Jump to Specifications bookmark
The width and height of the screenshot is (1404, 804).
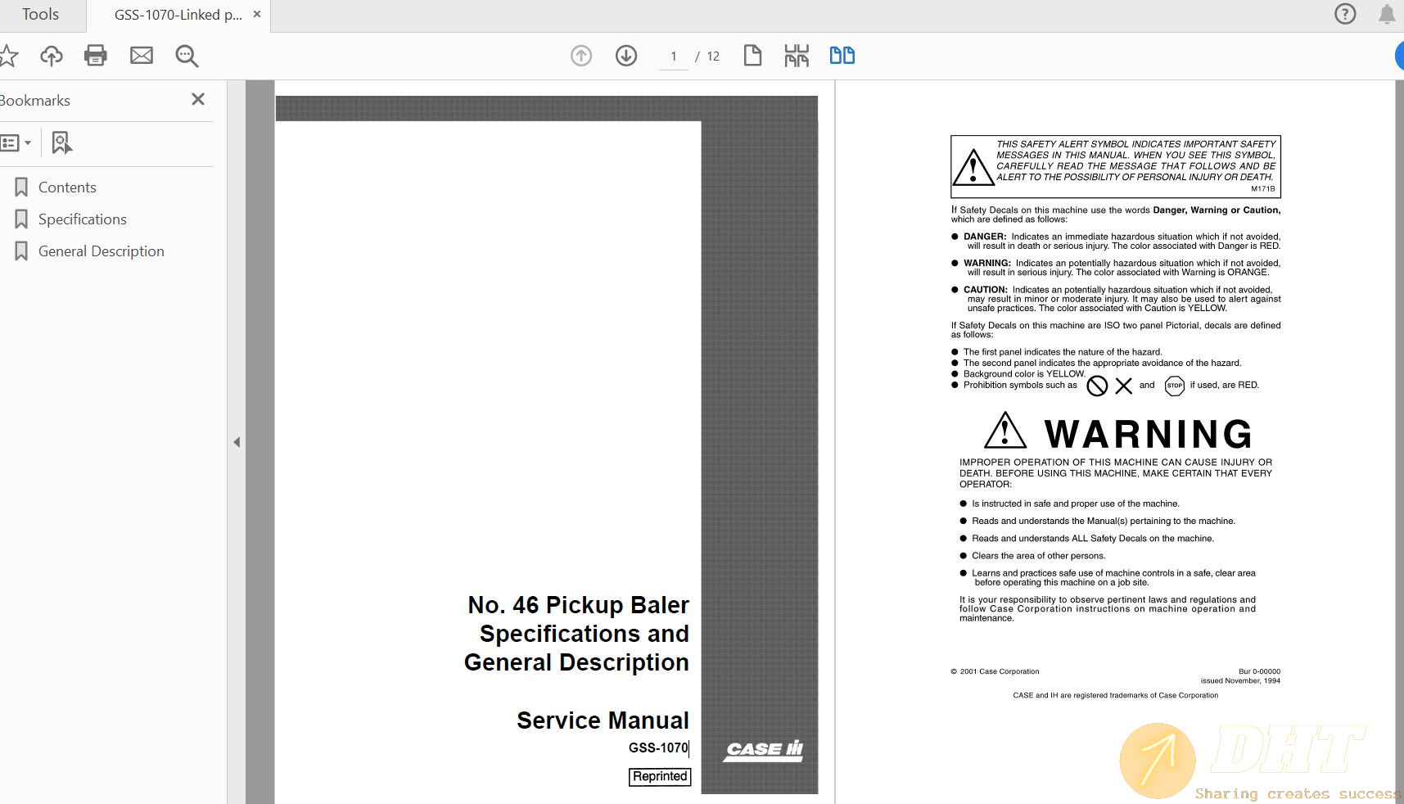coord(82,219)
